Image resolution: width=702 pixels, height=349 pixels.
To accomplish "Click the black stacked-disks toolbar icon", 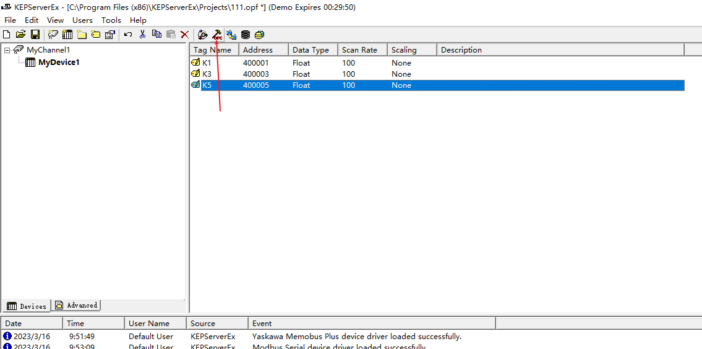I will point(246,35).
